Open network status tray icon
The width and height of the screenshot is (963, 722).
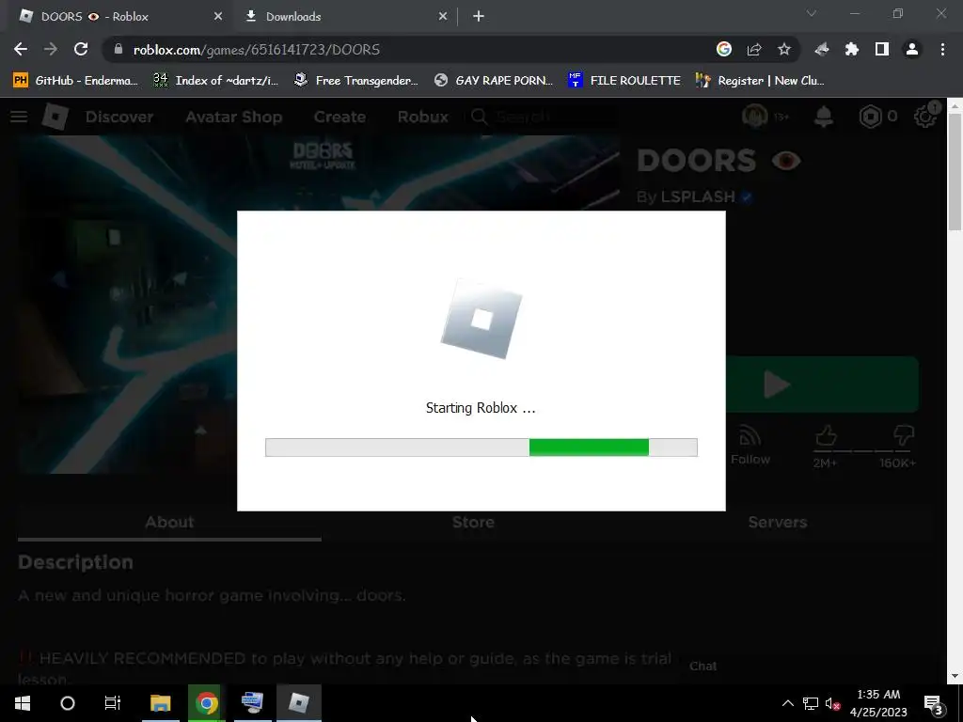(811, 703)
